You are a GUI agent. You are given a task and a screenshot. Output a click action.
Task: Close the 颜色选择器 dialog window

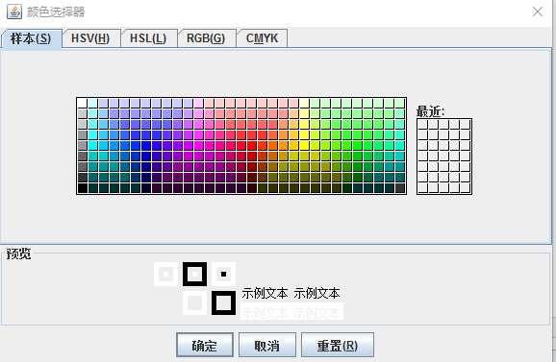click(538, 12)
